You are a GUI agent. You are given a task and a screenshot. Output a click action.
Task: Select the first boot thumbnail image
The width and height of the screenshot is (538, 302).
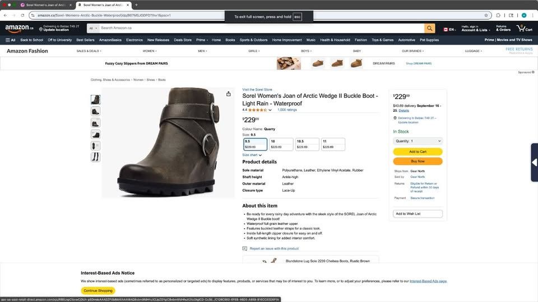point(95,100)
